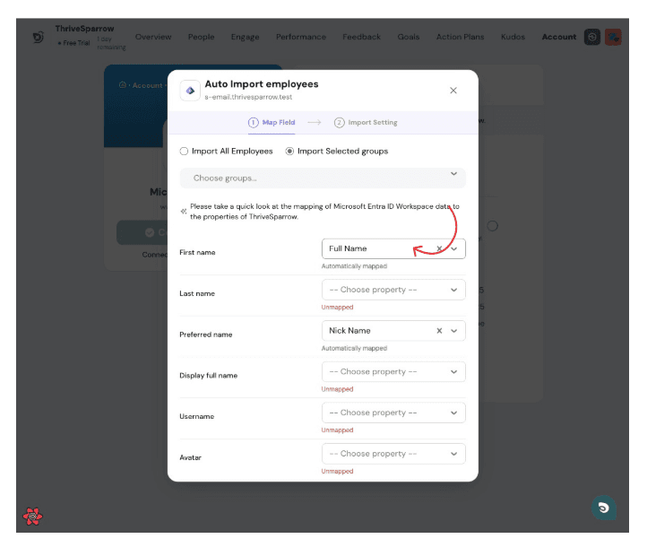The image size is (647, 556).
Task: Close the Auto Import employees dialog
Action: (x=453, y=91)
